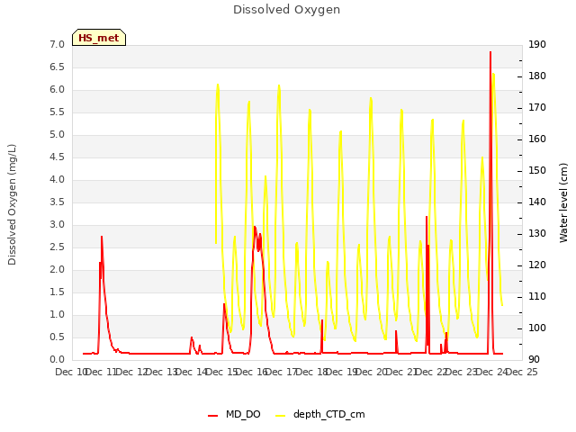Click the MD_DO legend label
Image resolution: width=576 pixels, height=432 pixels.
coord(243,414)
